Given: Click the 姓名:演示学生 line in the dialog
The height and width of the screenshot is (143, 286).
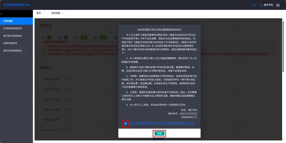Looking at the screenshot, I should 189,110.
